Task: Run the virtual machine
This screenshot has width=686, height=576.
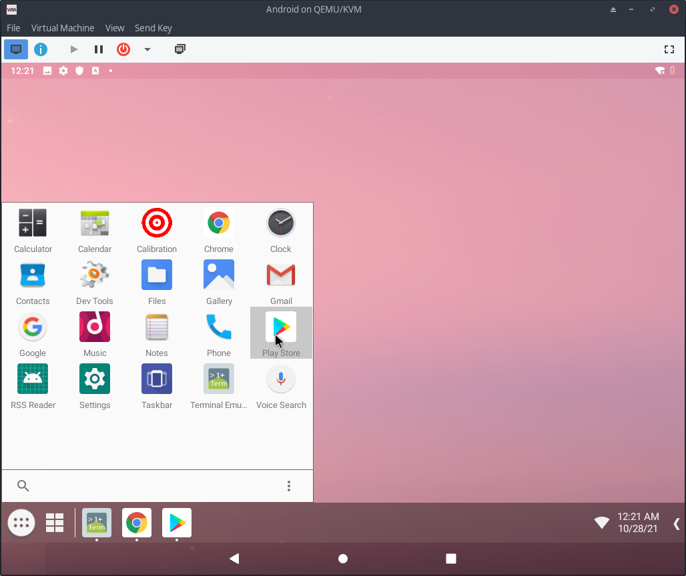Action: [74, 49]
